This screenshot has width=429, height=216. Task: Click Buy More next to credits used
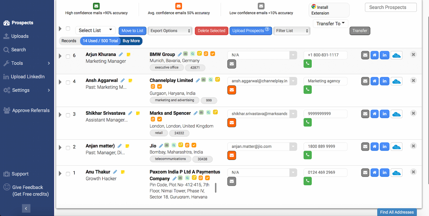[131, 41]
